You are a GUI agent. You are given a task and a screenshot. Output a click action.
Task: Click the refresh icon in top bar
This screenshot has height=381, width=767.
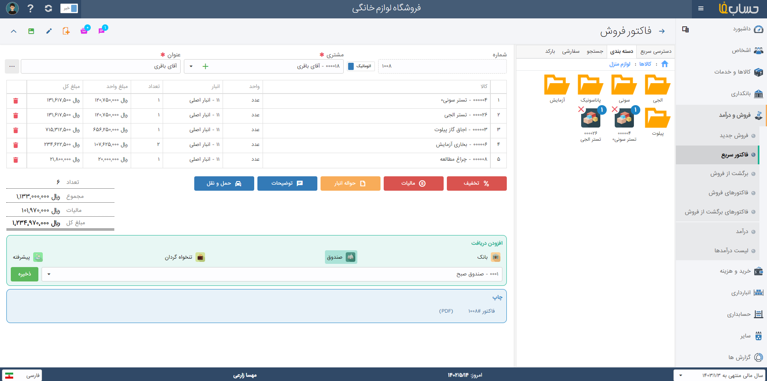click(48, 8)
